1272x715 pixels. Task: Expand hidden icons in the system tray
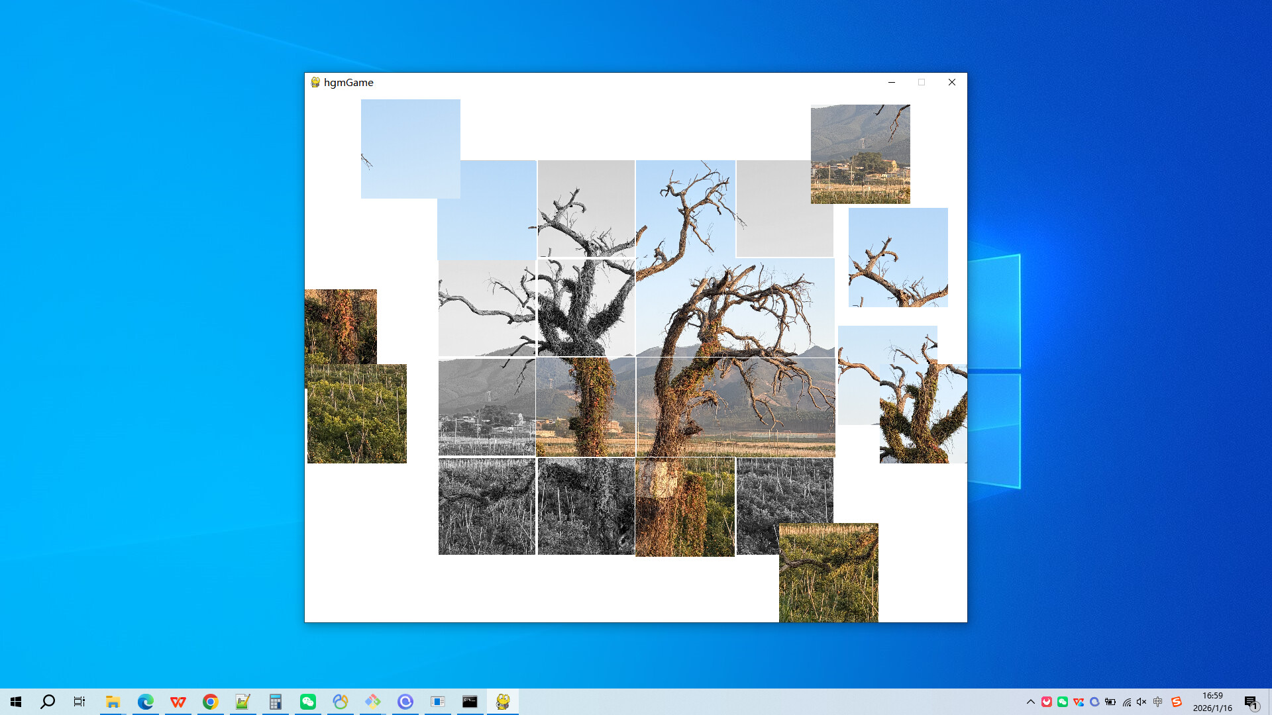(x=1030, y=701)
